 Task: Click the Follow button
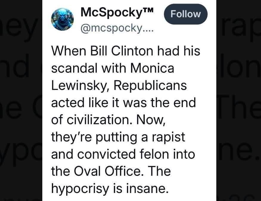186,14
